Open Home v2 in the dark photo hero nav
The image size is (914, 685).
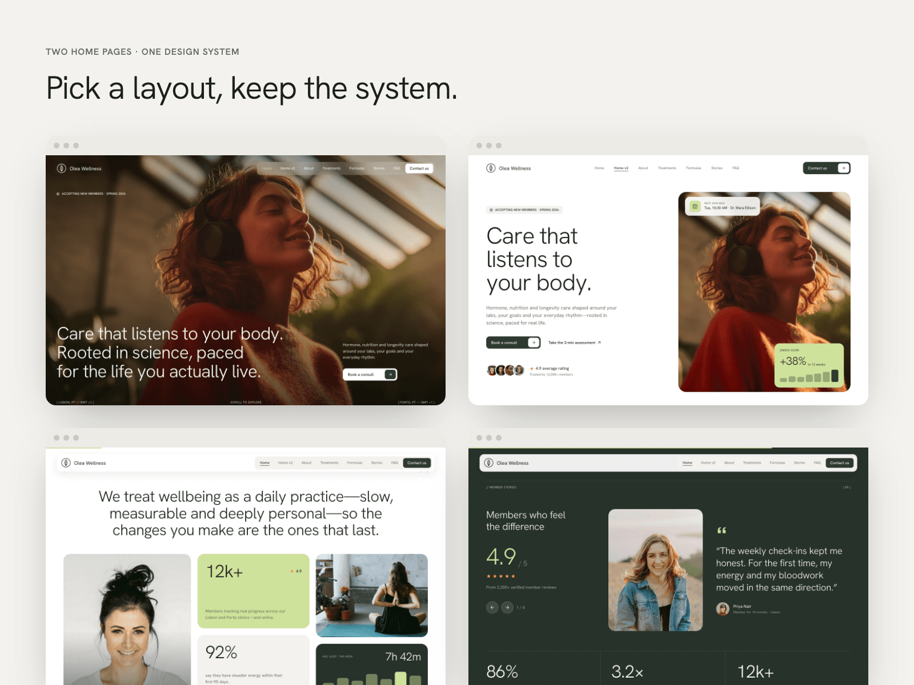(287, 168)
